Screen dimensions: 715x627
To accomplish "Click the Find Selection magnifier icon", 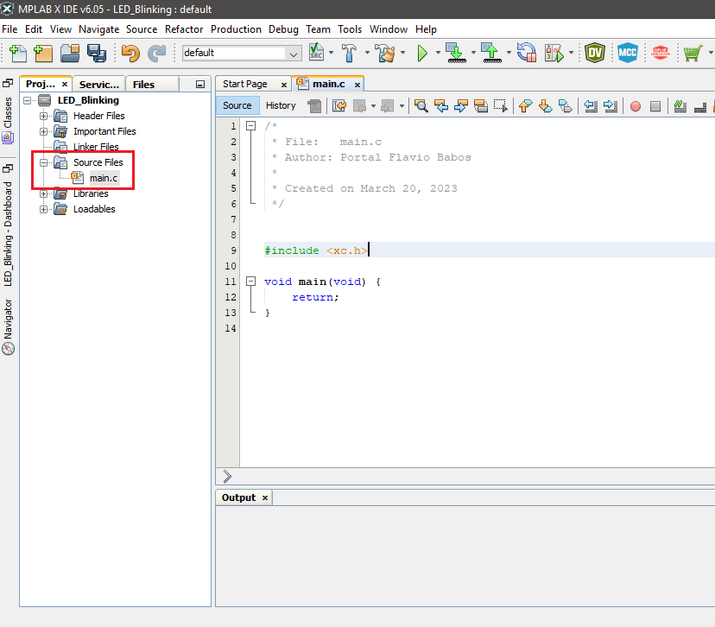I will click(421, 106).
